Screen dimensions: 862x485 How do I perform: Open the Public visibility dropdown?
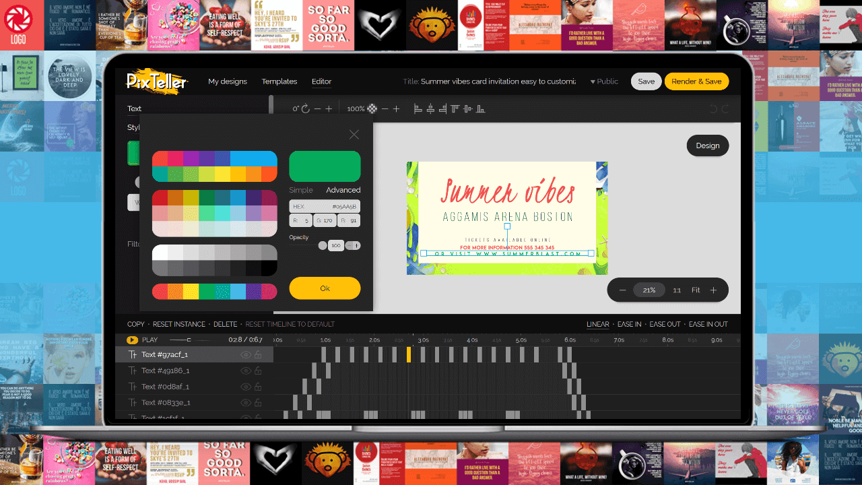[x=604, y=82]
